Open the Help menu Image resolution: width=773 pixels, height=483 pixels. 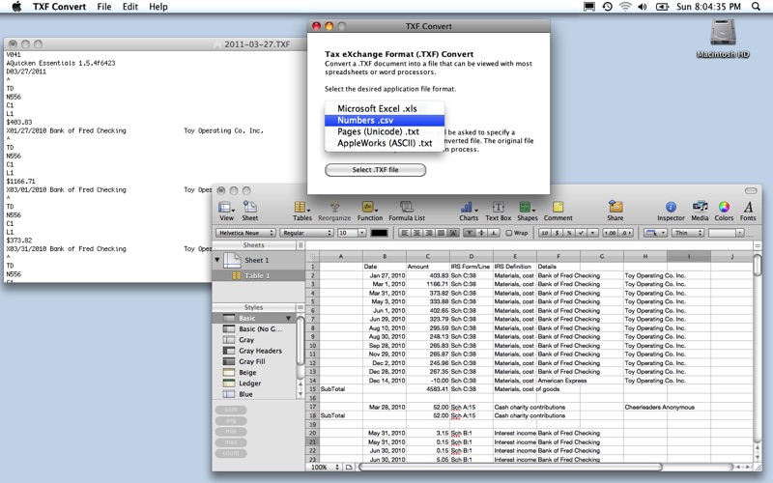click(158, 7)
